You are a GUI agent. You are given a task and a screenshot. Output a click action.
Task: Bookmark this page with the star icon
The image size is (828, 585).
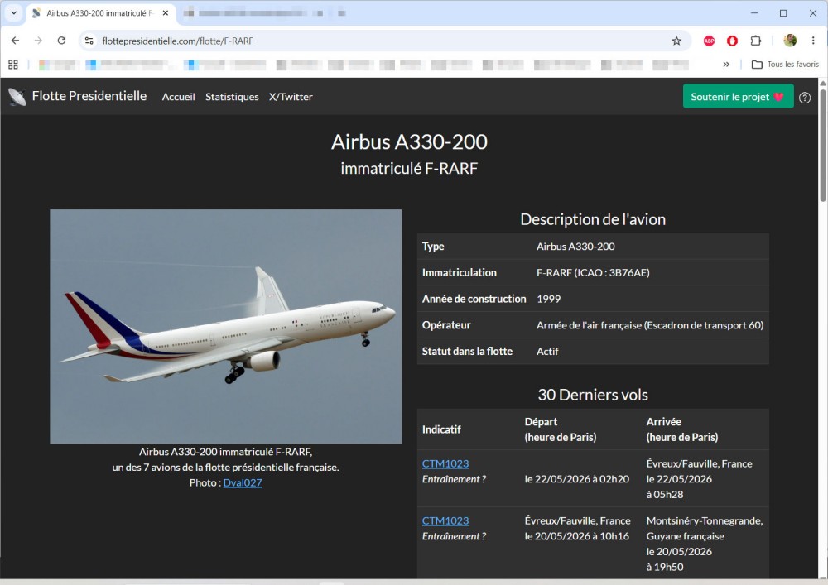676,41
